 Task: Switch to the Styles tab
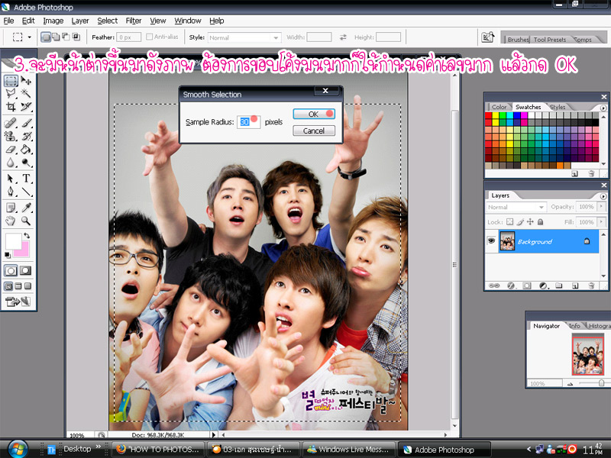pos(558,107)
